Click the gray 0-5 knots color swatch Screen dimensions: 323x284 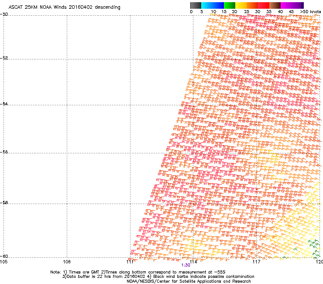click(x=196, y=5)
